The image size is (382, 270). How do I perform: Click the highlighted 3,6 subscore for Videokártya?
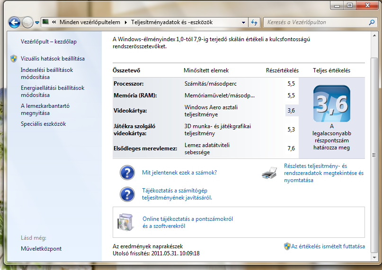292,111
